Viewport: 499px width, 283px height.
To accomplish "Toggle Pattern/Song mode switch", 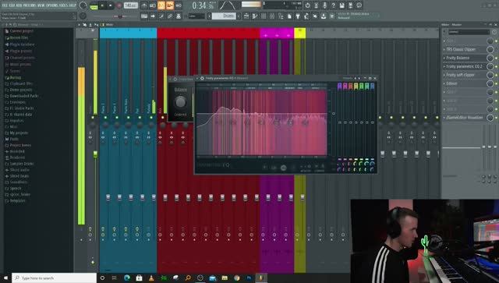I will [x=94, y=5].
